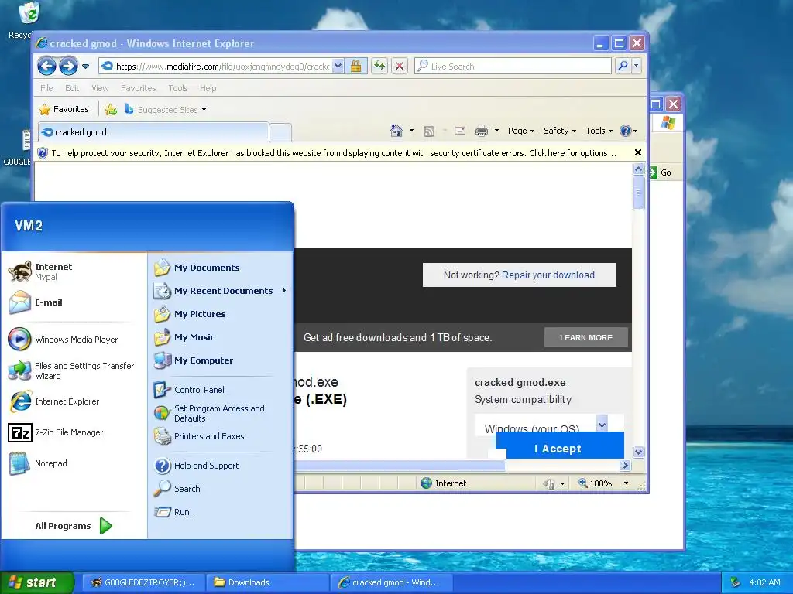Click the vertical scrollbar up arrow

point(638,169)
